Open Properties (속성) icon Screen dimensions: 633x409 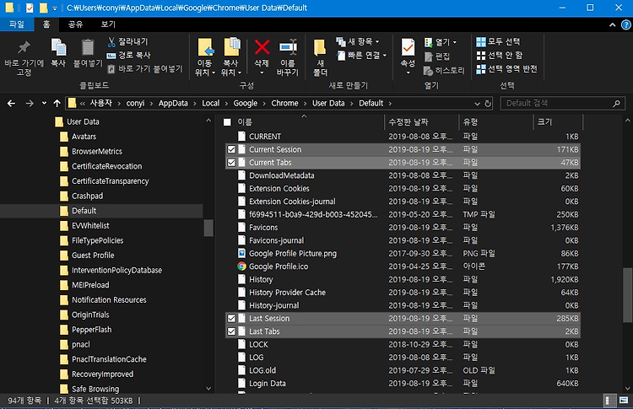point(408,47)
